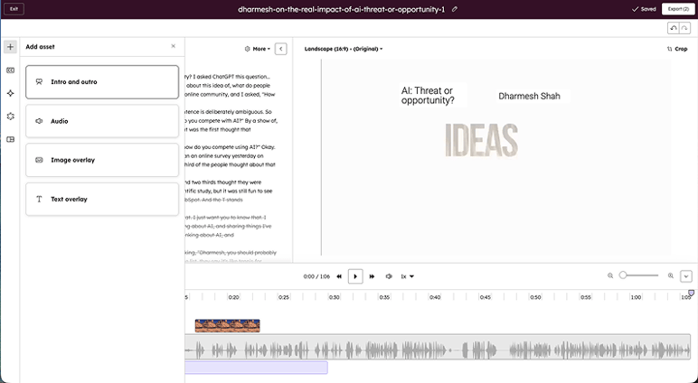The height and width of the screenshot is (383, 698).
Task: Open Landscape (16:9) aspect ratio dropdown
Action: click(344, 49)
